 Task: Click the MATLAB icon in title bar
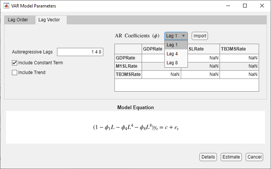(x=7, y=6)
